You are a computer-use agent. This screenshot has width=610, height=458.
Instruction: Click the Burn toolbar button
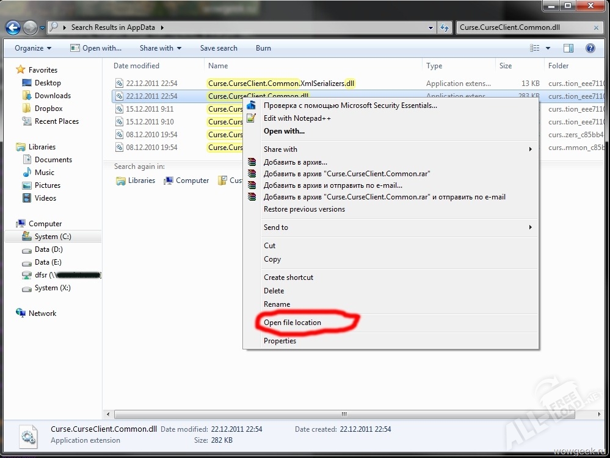point(263,48)
